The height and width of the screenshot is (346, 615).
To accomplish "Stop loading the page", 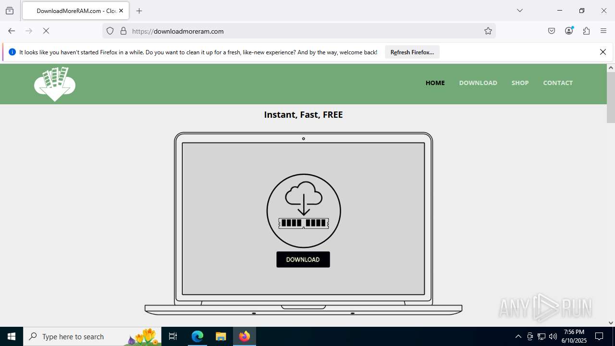I will click(x=46, y=31).
